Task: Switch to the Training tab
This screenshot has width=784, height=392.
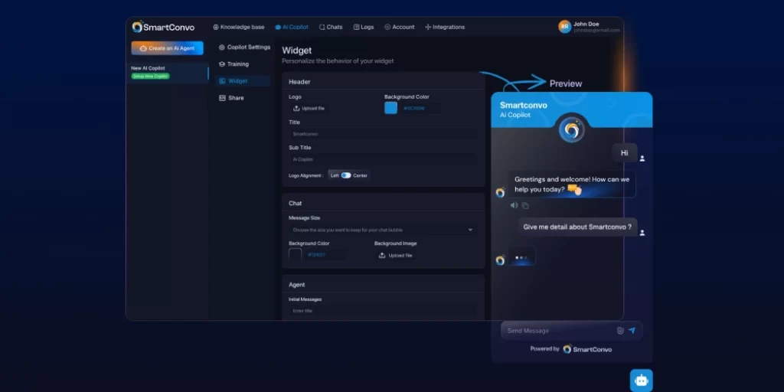Action: pyautogui.click(x=237, y=64)
